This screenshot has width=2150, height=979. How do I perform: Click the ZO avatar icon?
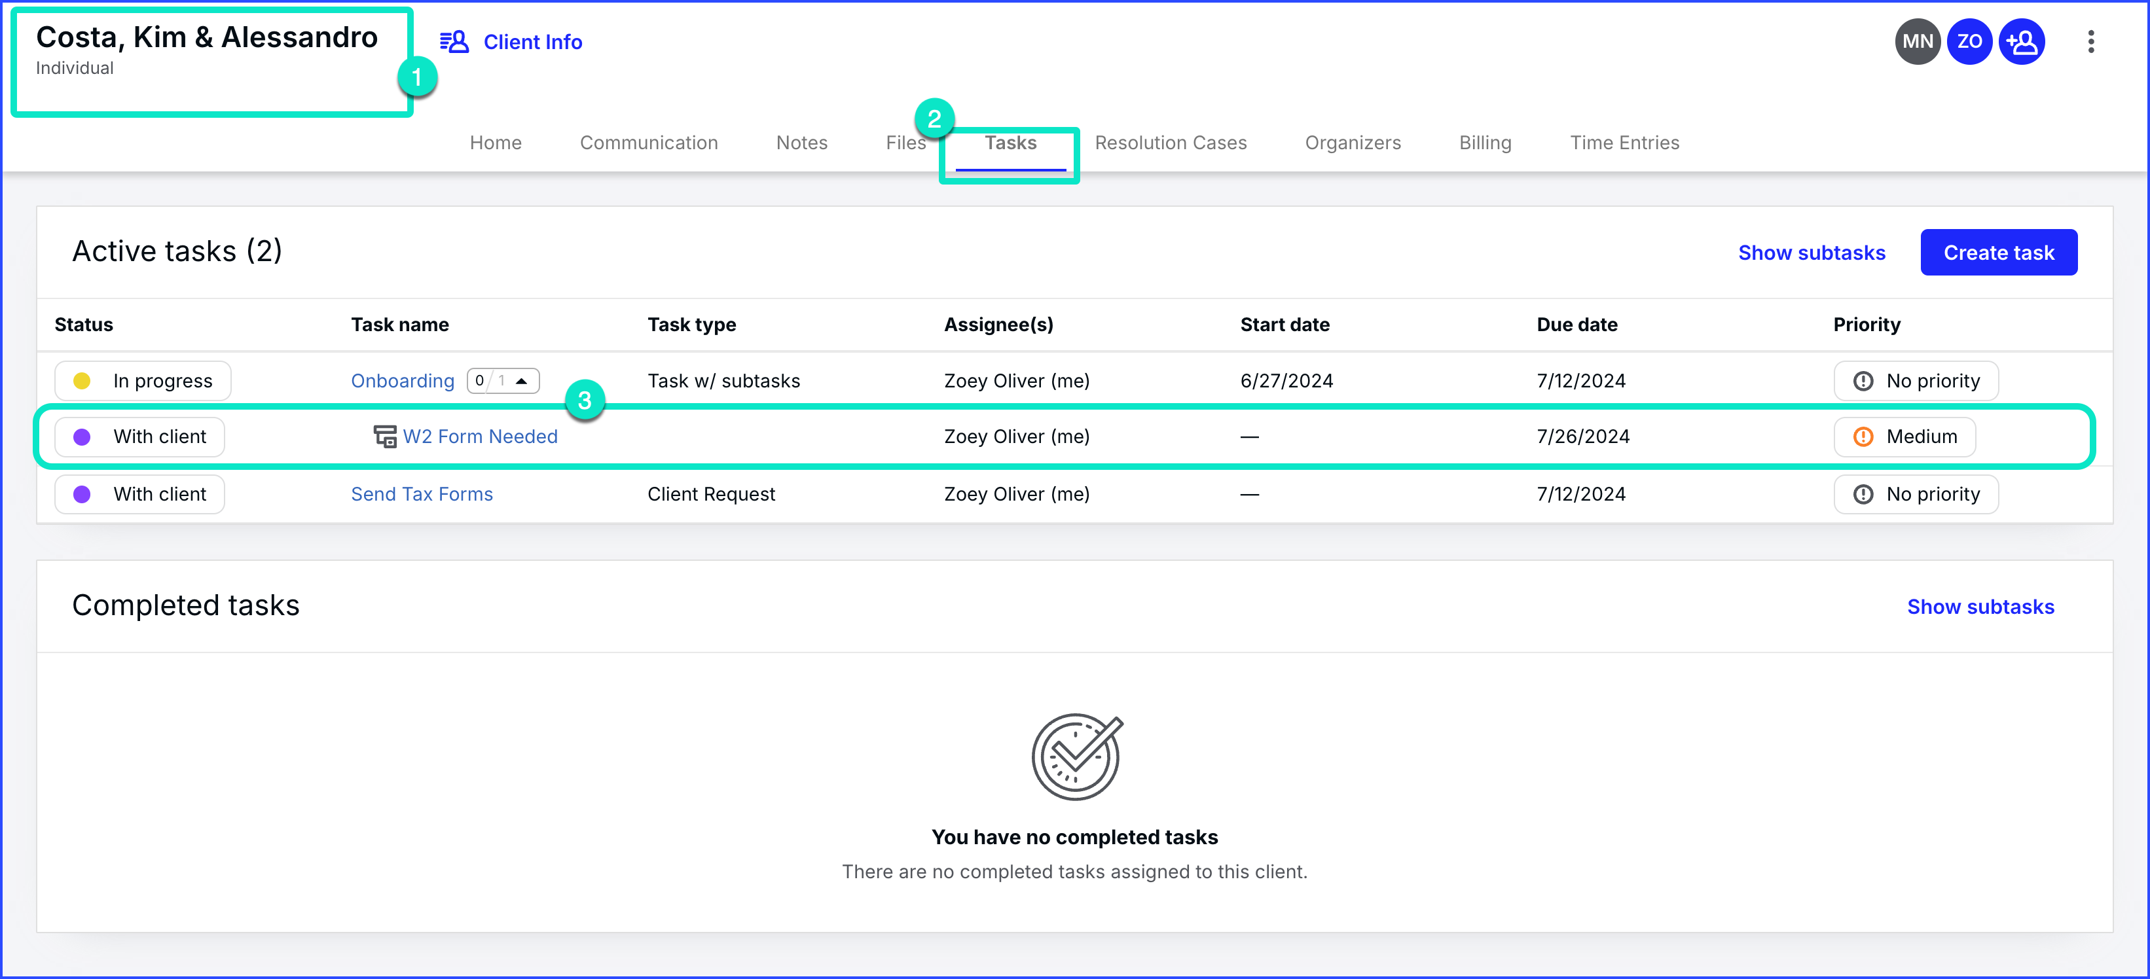[1970, 41]
